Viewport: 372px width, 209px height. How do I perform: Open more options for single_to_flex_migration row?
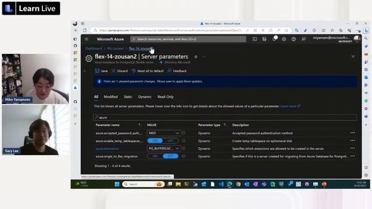click(x=353, y=156)
